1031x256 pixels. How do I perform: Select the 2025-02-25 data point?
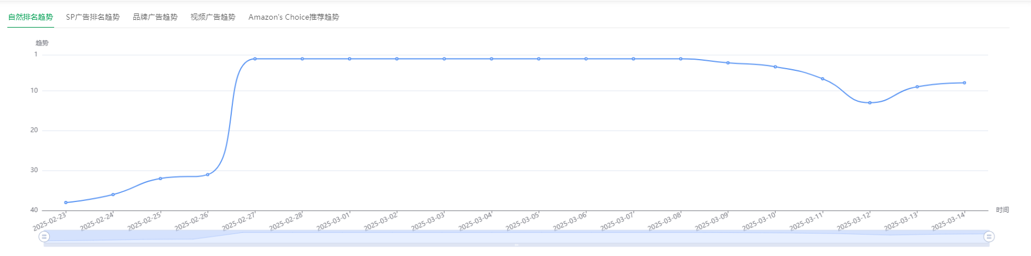[x=161, y=178]
